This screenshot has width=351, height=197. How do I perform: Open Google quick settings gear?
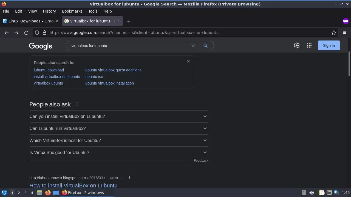point(297,45)
